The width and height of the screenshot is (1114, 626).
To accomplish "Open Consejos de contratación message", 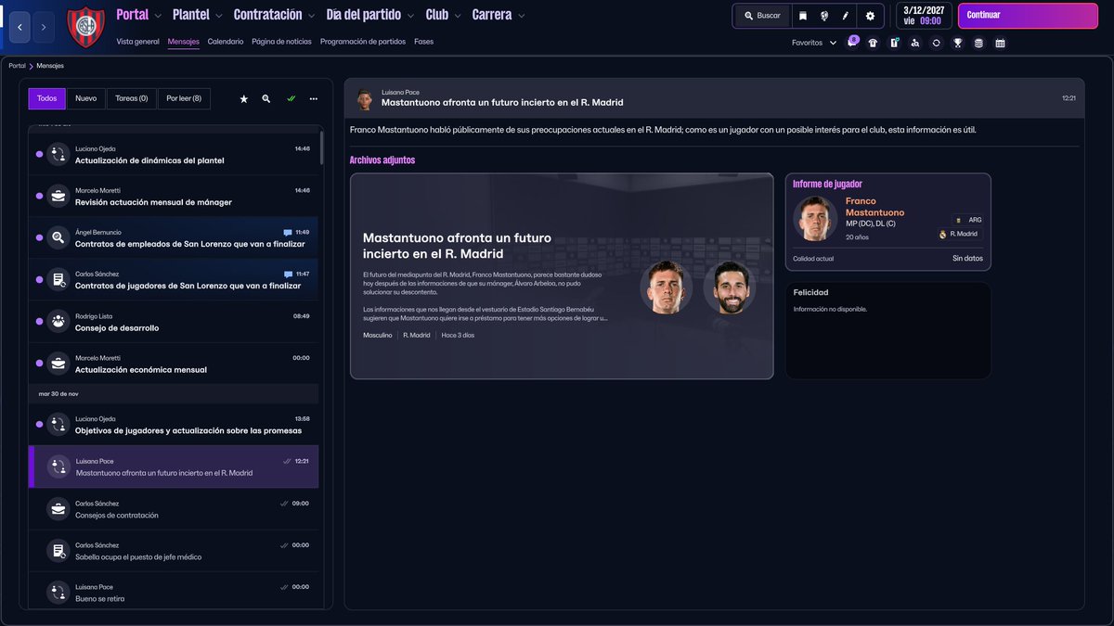I will [174, 509].
